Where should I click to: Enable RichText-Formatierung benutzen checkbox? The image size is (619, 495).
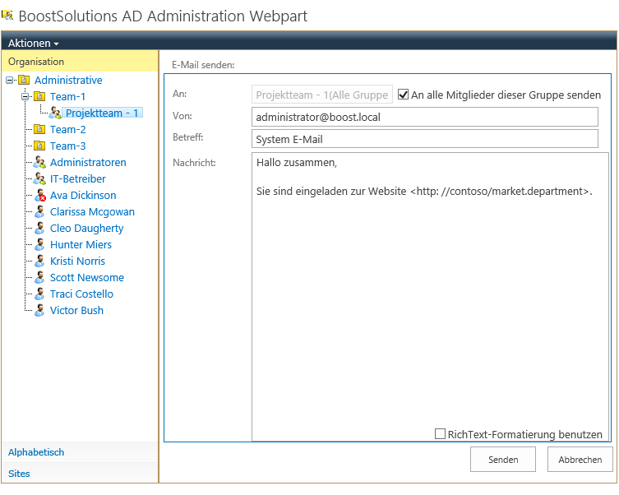tap(441, 433)
